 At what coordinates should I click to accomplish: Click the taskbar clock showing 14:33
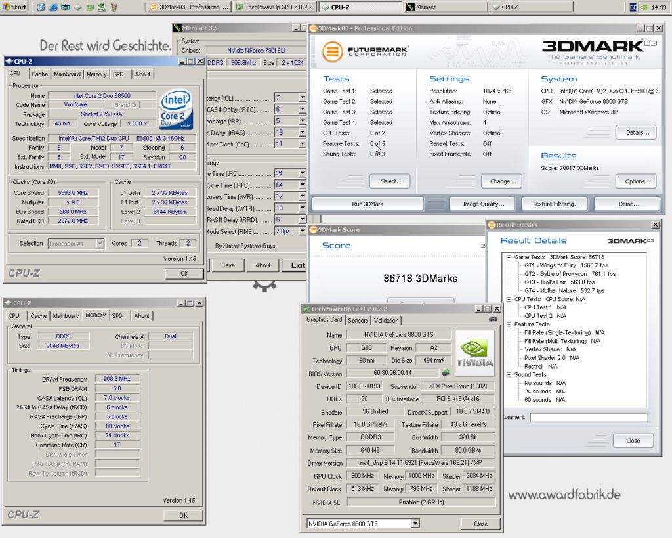pyautogui.click(x=659, y=7)
